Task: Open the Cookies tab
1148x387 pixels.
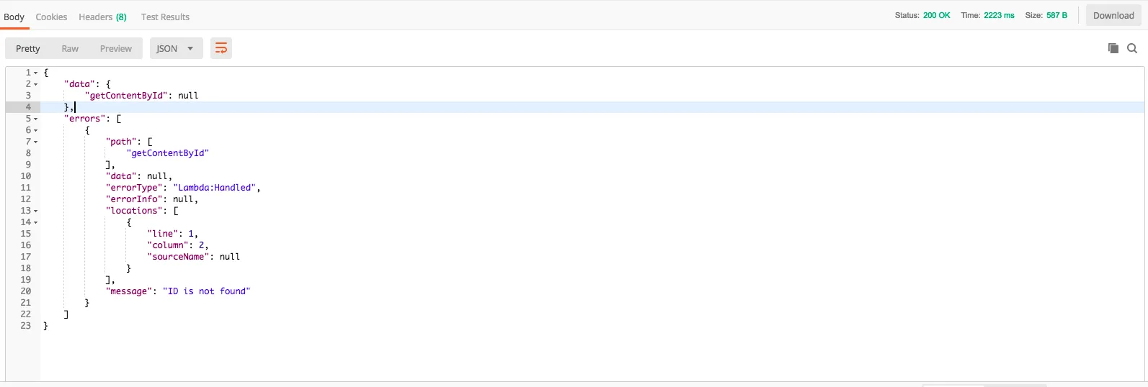Action: 51,17
